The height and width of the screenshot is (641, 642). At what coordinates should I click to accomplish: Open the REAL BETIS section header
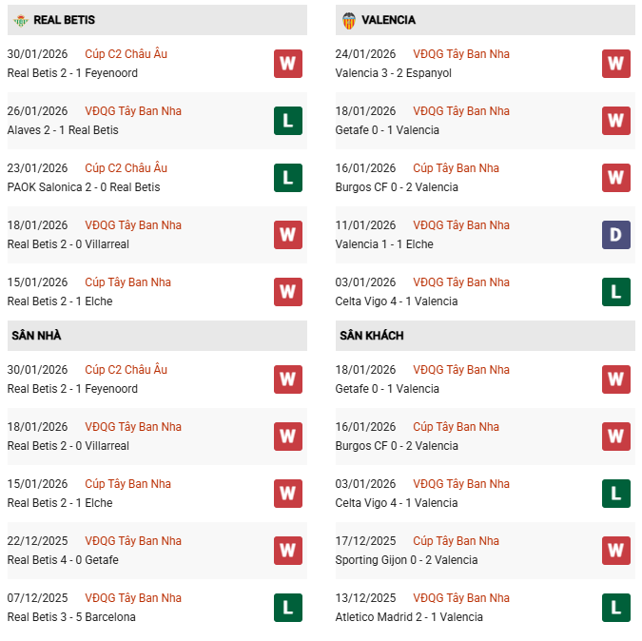pyautogui.click(x=65, y=20)
